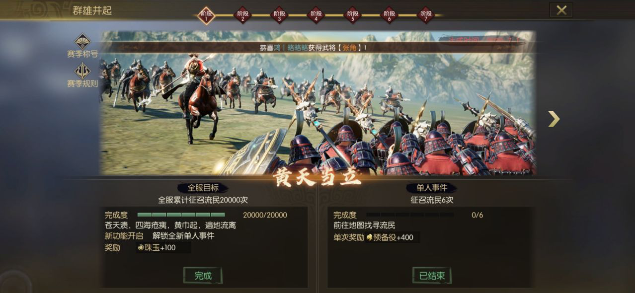Select the 全服目标 header label
Viewport: 635px width, 293px height.
click(203, 188)
